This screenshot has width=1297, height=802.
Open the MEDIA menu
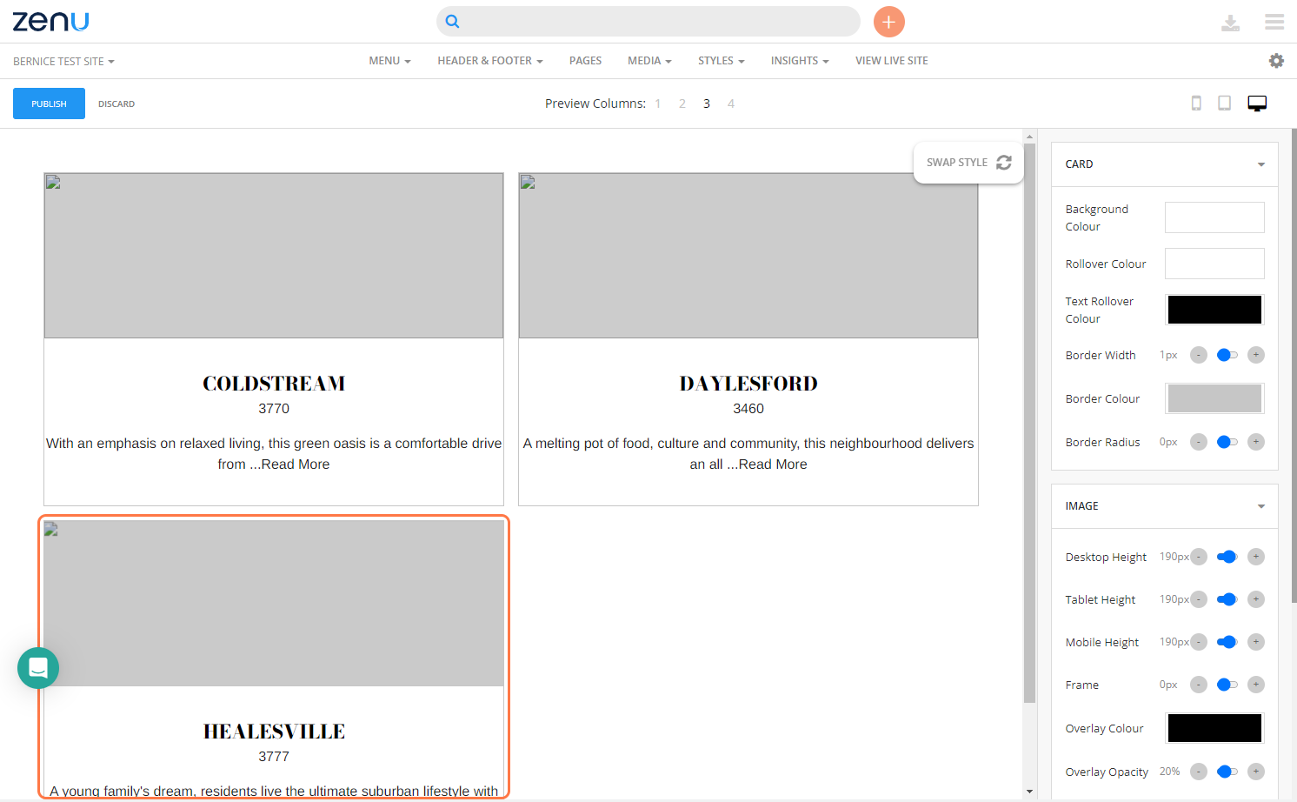[649, 61]
